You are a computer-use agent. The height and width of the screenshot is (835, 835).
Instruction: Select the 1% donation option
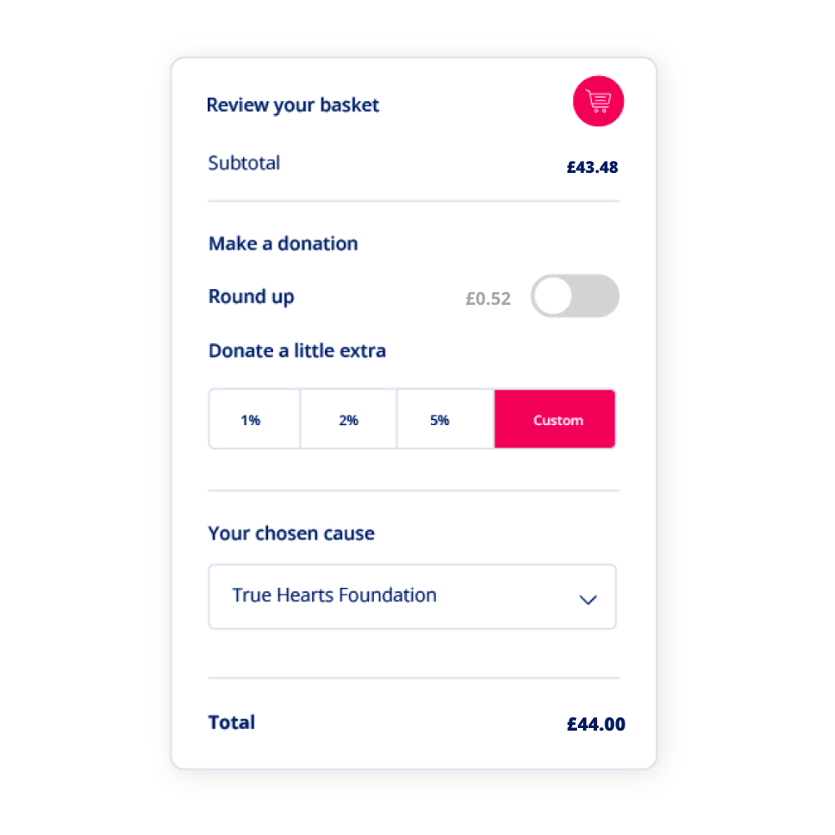pyautogui.click(x=250, y=420)
